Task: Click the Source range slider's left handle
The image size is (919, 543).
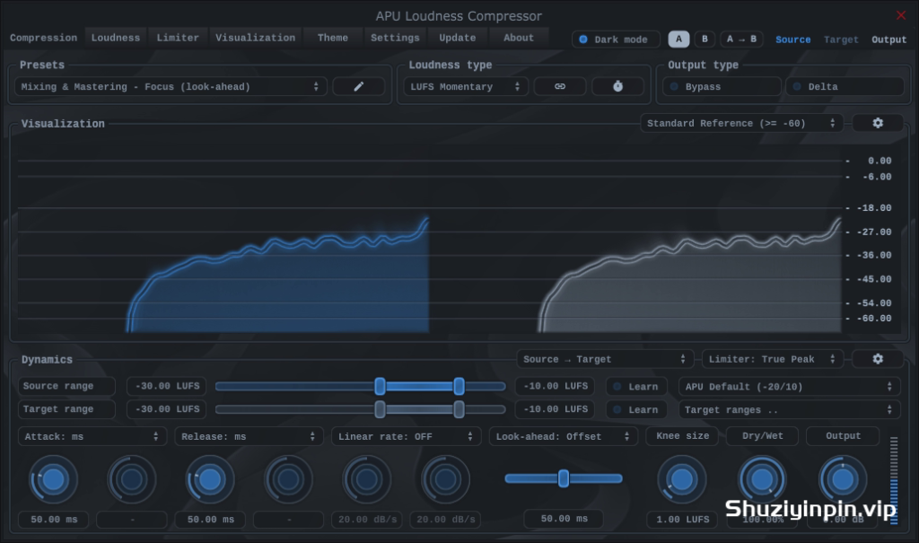Action: coord(380,386)
